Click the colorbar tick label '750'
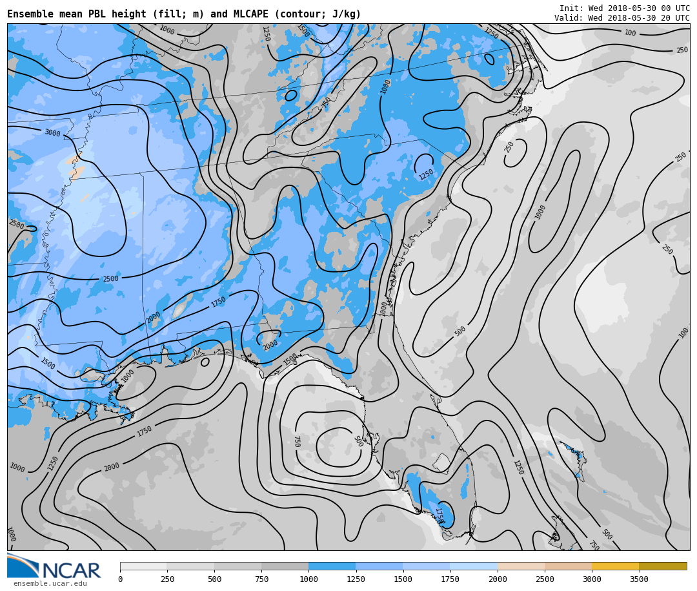Screen dimensions: 697x591 pos(262,579)
